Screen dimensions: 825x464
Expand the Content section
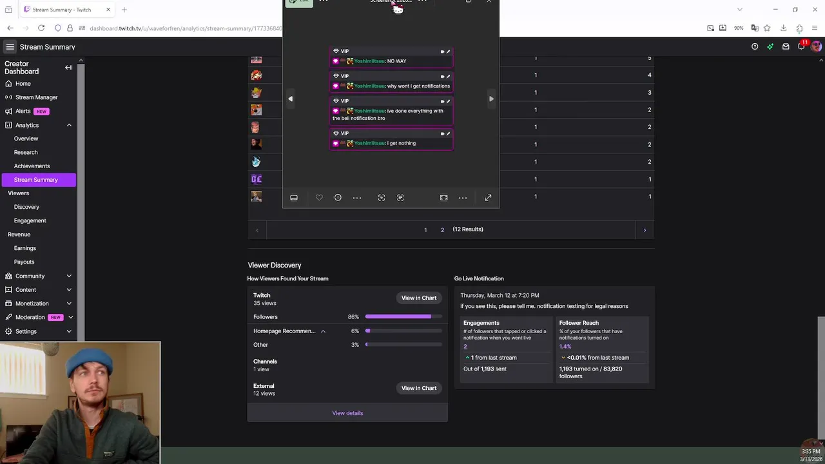69,290
